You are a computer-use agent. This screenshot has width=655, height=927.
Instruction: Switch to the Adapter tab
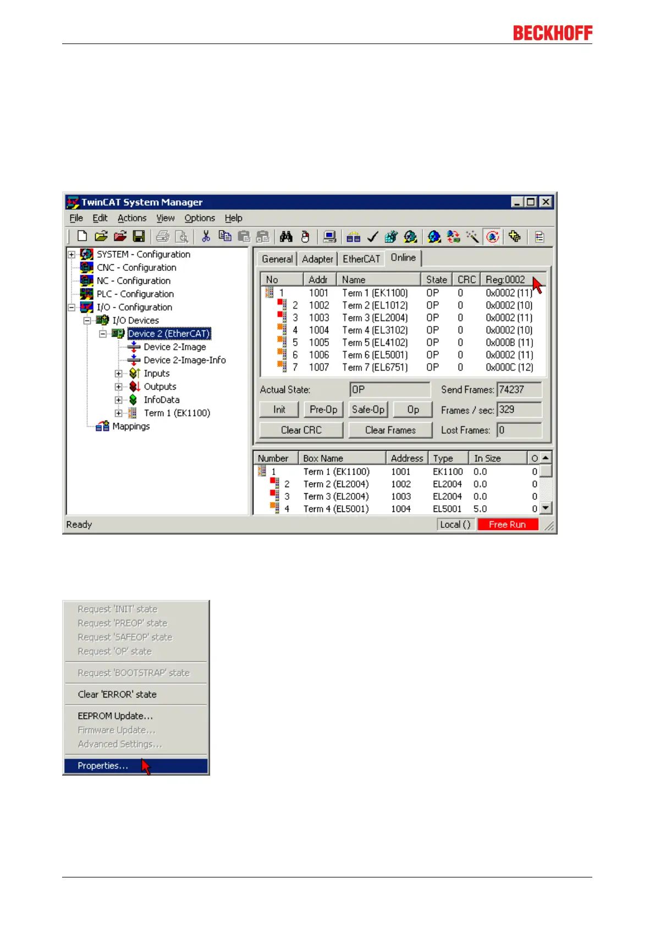click(317, 259)
